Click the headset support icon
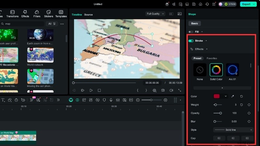This screenshot has width=260, height=146. tap(207, 4)
